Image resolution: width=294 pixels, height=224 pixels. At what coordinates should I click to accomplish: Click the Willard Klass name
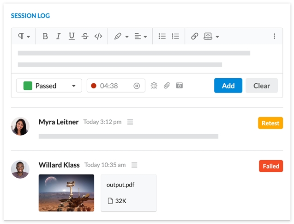(59, 165)
